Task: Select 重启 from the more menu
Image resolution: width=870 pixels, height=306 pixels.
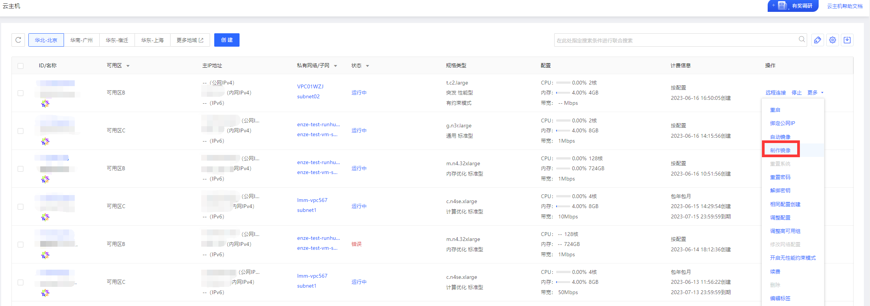Action: tap(775, 110)
